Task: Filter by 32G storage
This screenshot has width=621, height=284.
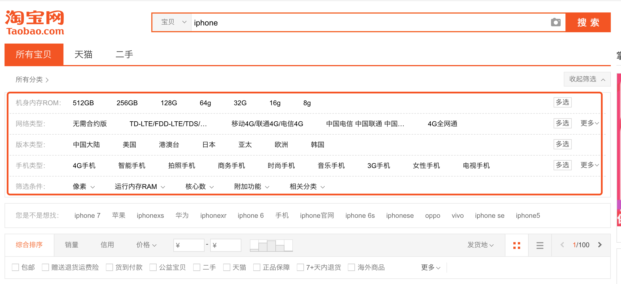Action: pyautogui.click(x=240, y=103)
